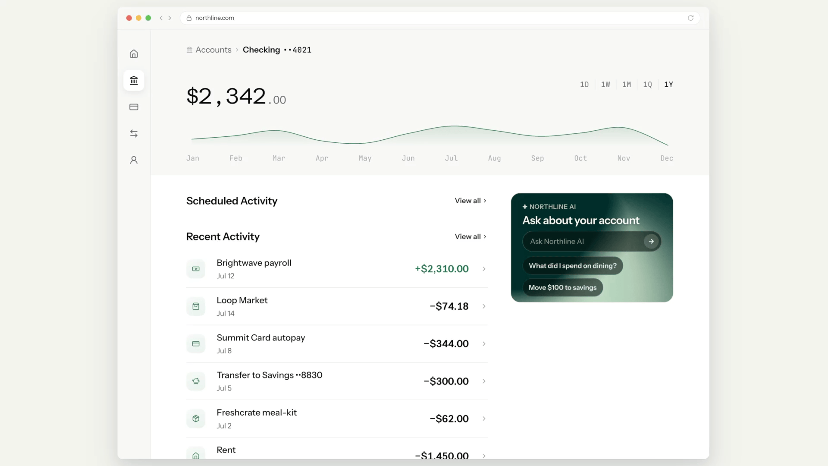
Task: Open the Cards icon in sidebar
Action: [134, 107]
